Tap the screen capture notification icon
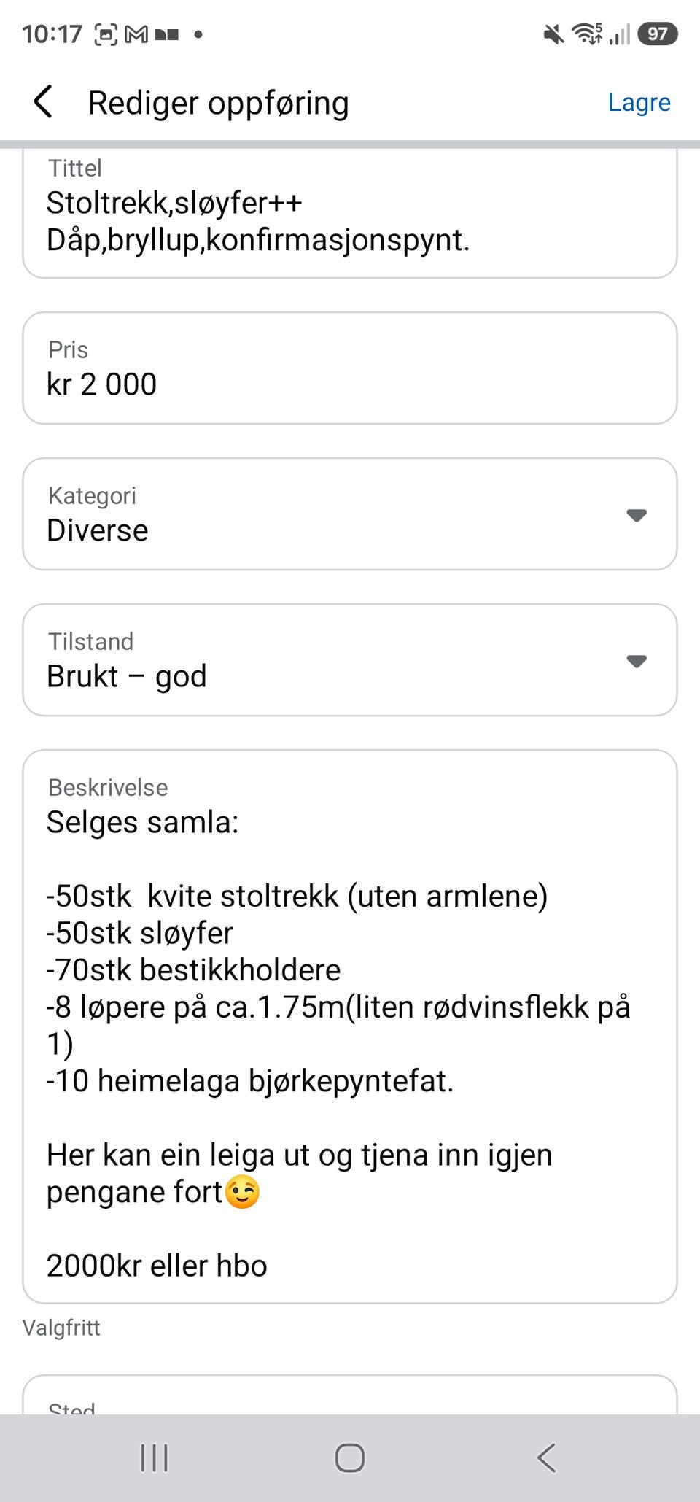This screenshot has height=1502, width=700. click(106, 34)
